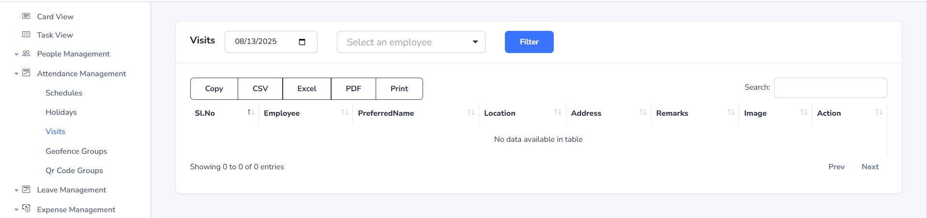Focus the Search input field

coord(830,88)
